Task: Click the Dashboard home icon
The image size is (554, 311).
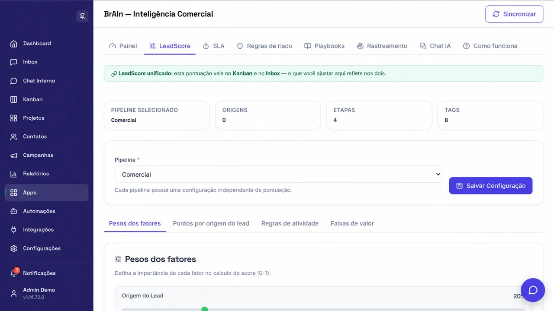Action: tap(14, 44)
